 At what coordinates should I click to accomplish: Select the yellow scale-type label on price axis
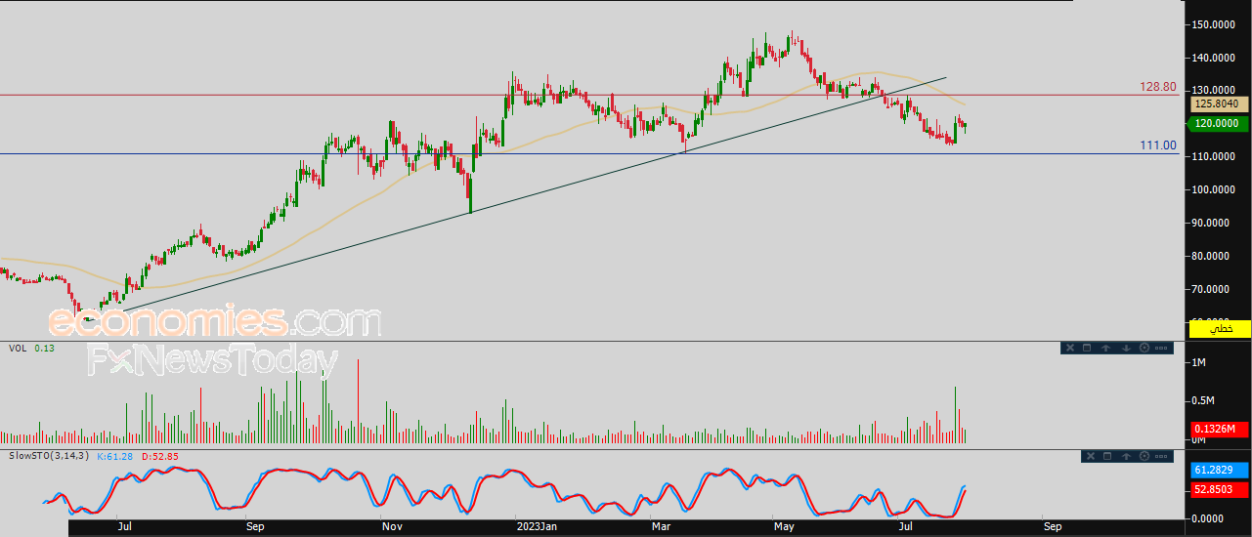pos(1219,329)
